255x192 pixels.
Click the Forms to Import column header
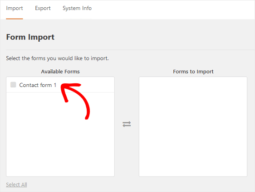(193, 72)
